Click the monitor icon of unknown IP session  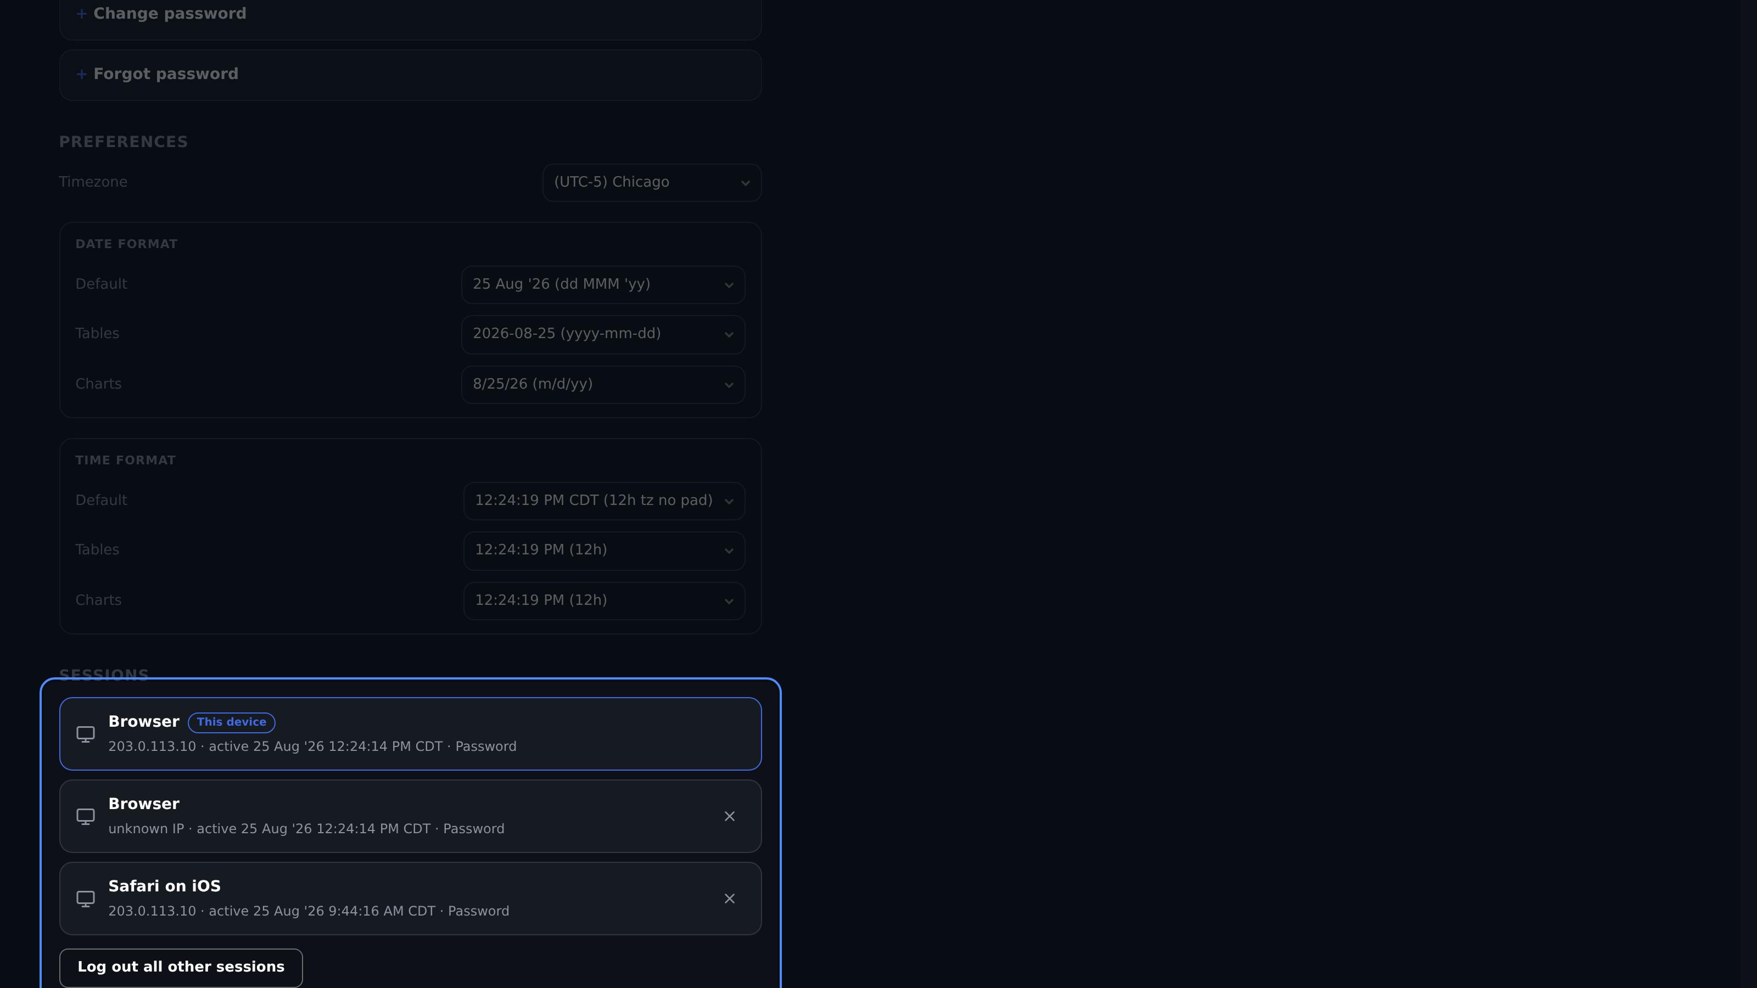[85, 817]
